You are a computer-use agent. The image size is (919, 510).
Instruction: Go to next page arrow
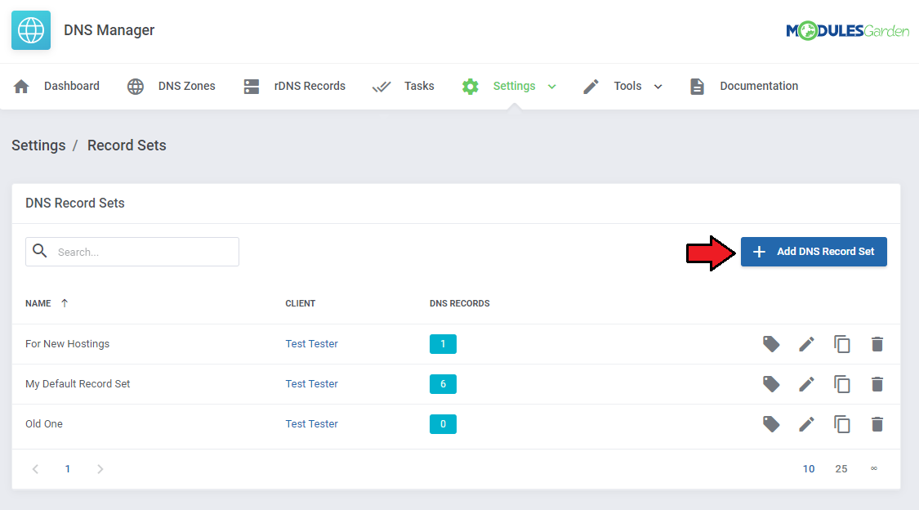pyautogui.click(x=100, y=469)
